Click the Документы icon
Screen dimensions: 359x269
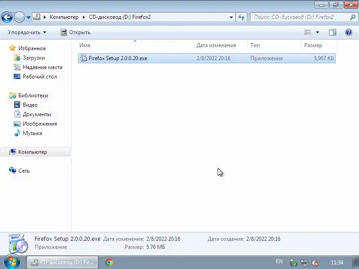click(17, 114)
